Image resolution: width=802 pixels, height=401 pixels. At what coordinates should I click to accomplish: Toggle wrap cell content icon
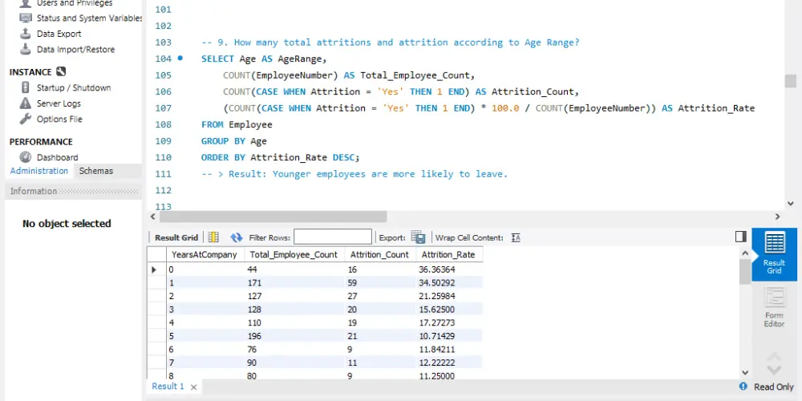click(516, 237)
